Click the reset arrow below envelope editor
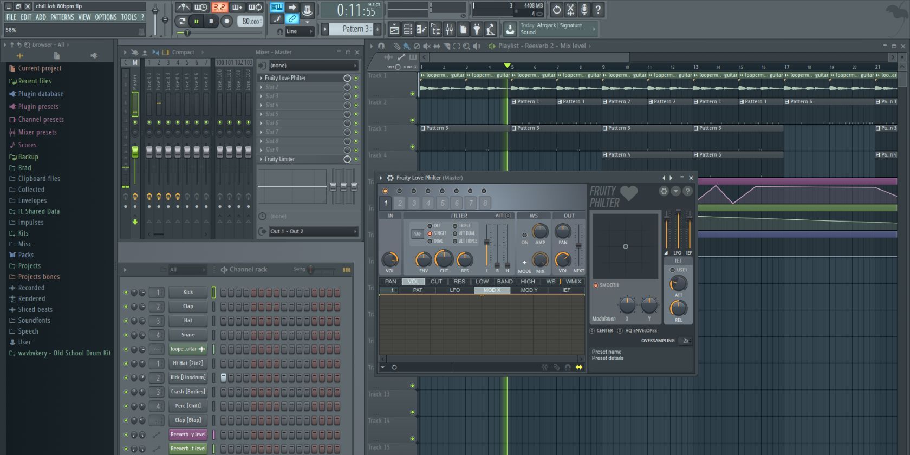This screenshot has height=455, width=910. tap(394, 367)
